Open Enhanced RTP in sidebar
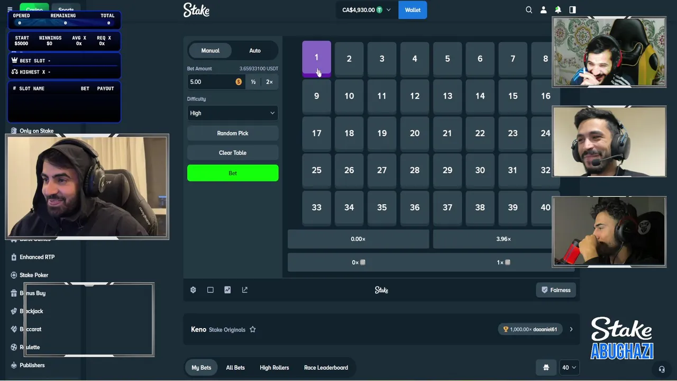677x381 pixels. (x=37, y=257)
